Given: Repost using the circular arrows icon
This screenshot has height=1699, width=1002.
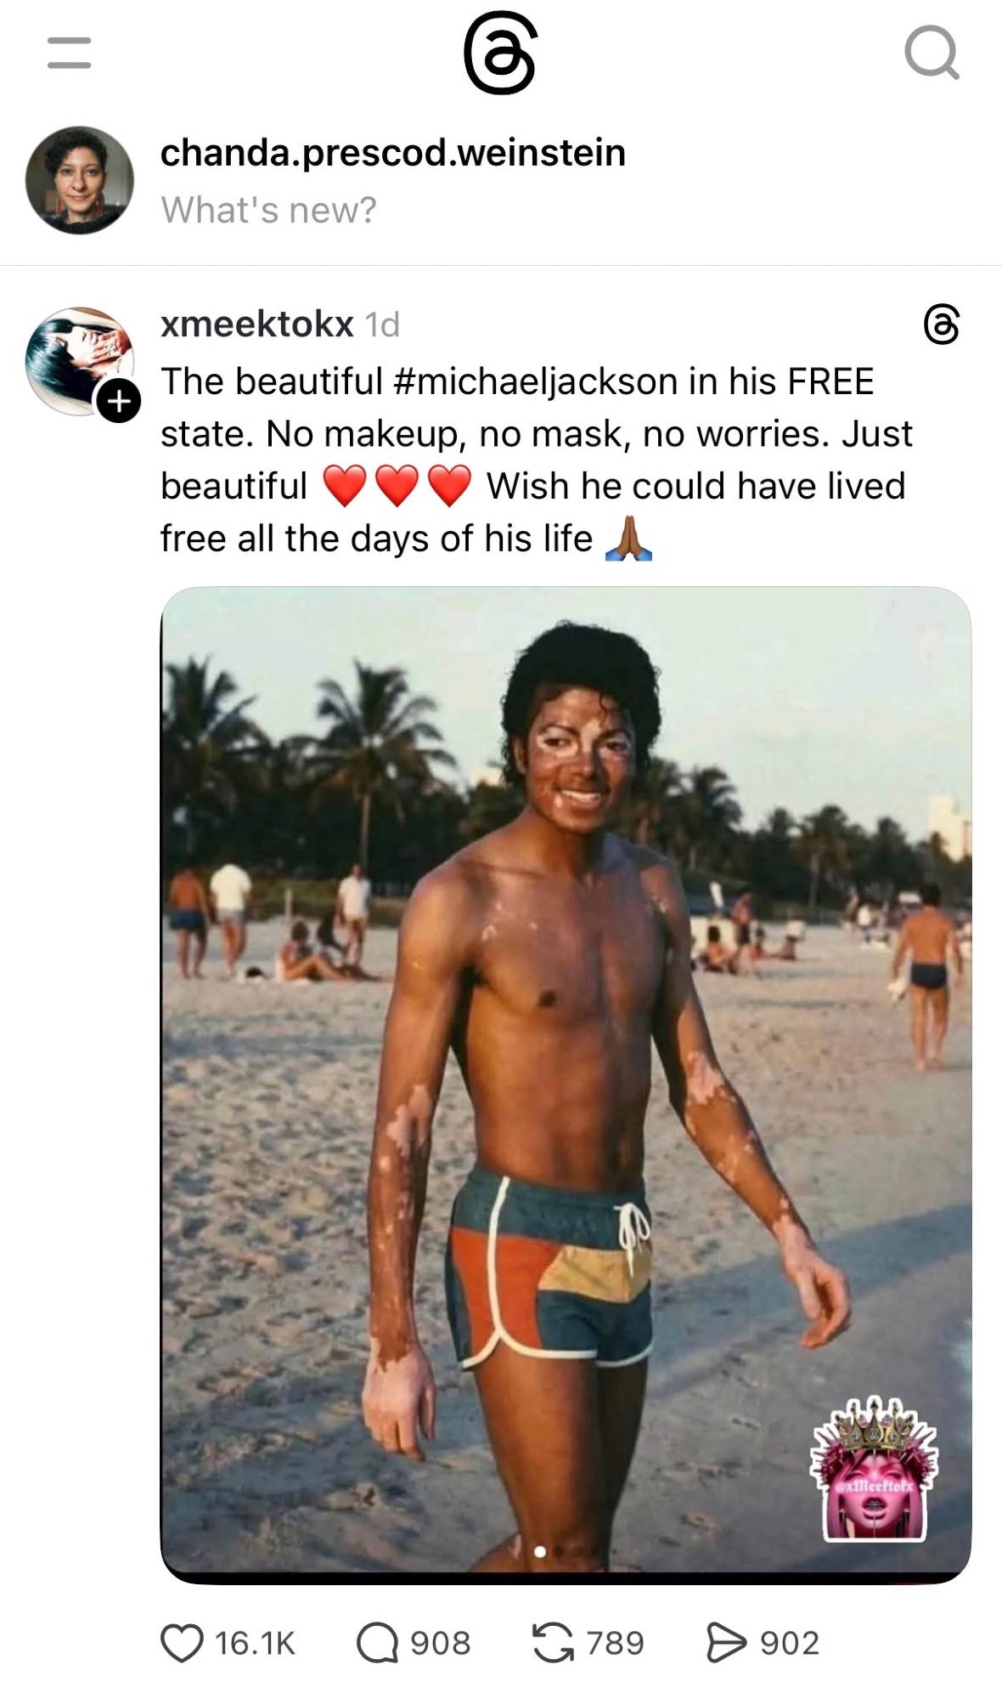Looking at the screenshot, I should (x=553, y=1642).
